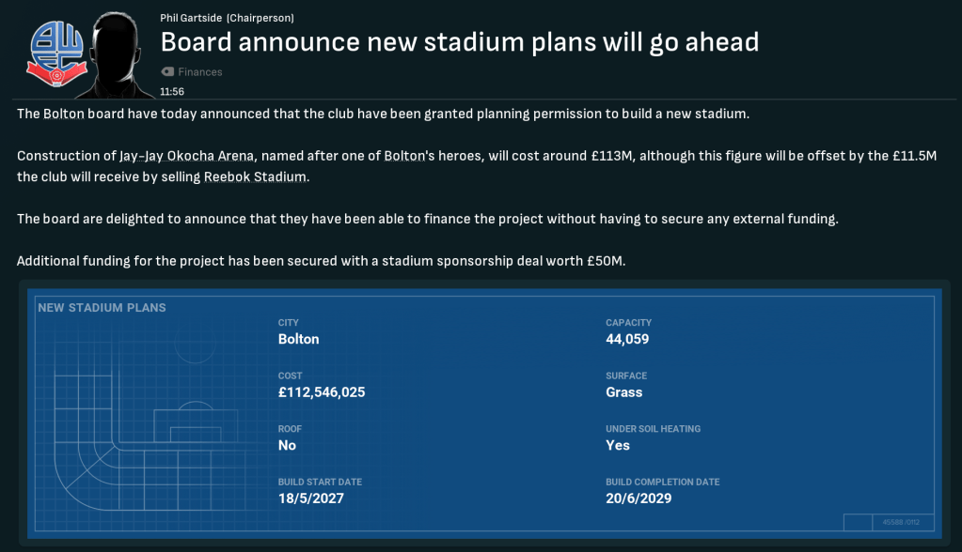Open Phil Gartside's profile name
962x552 pixels.
197,18
